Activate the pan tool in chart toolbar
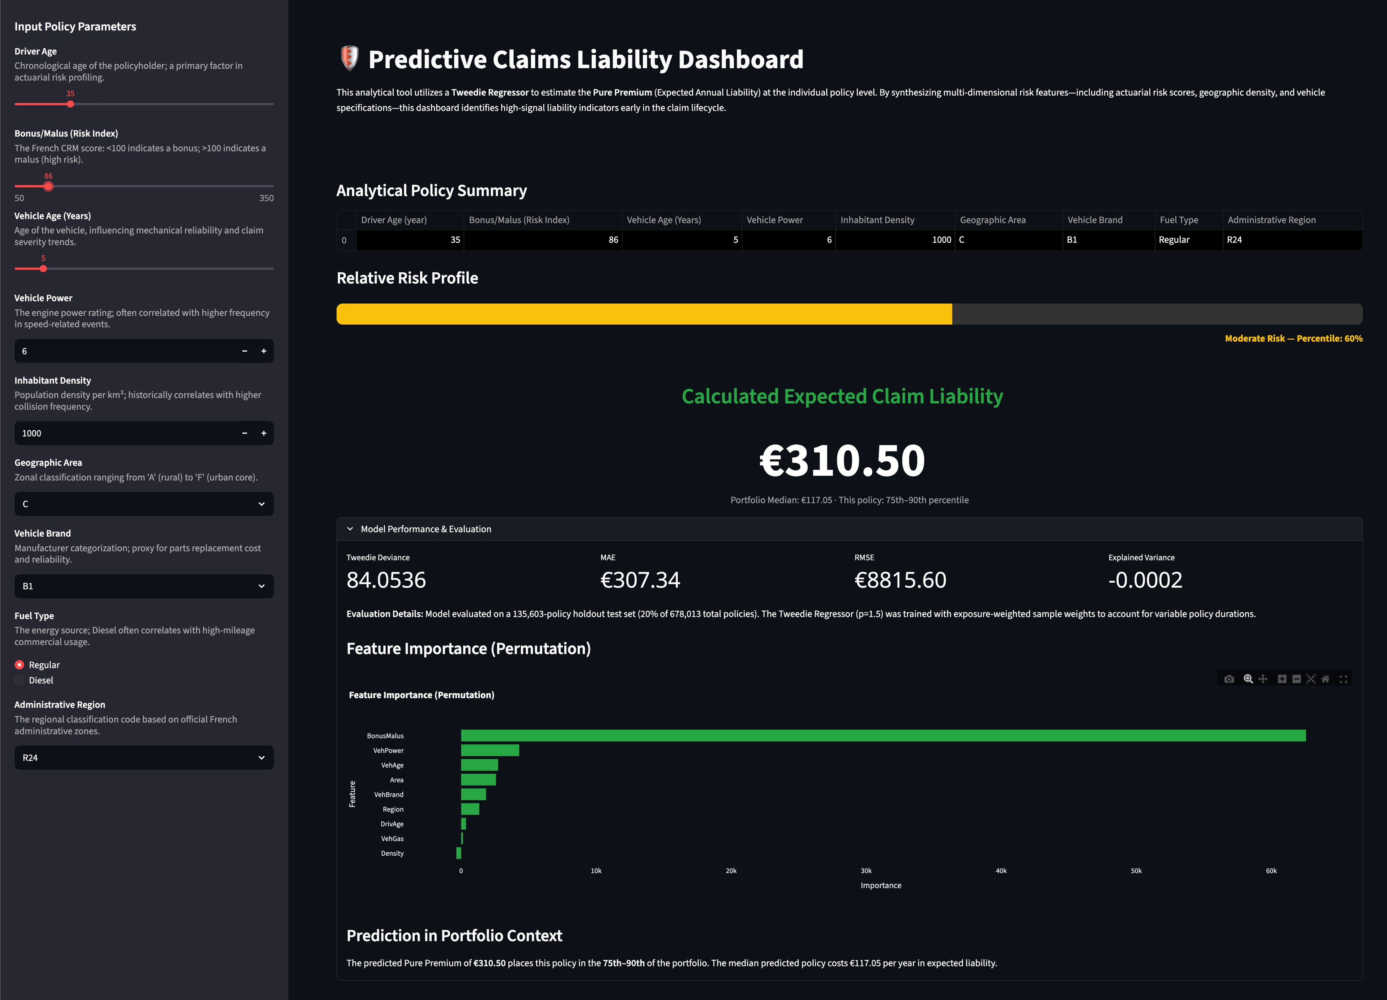 click(x=1263, y=678)
